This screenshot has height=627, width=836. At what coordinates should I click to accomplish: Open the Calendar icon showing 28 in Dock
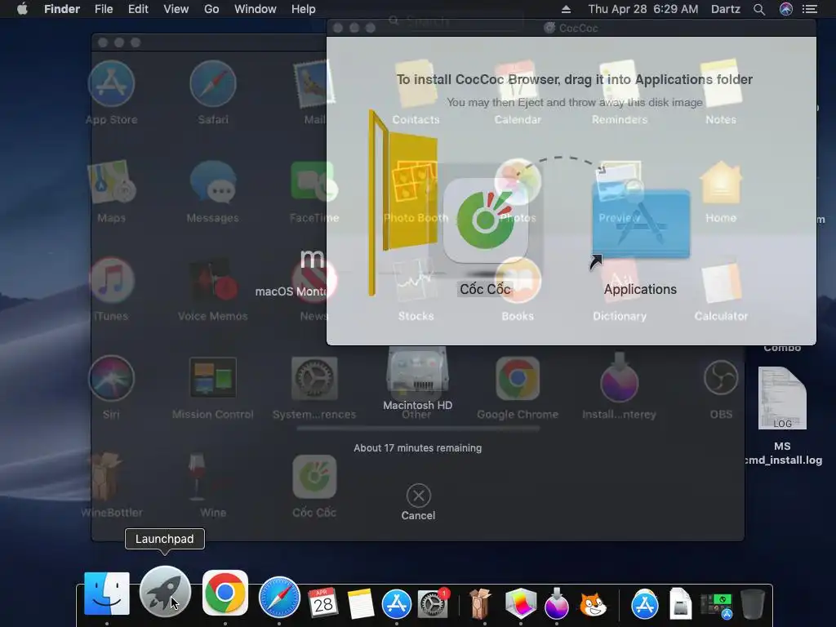(323, 603)
